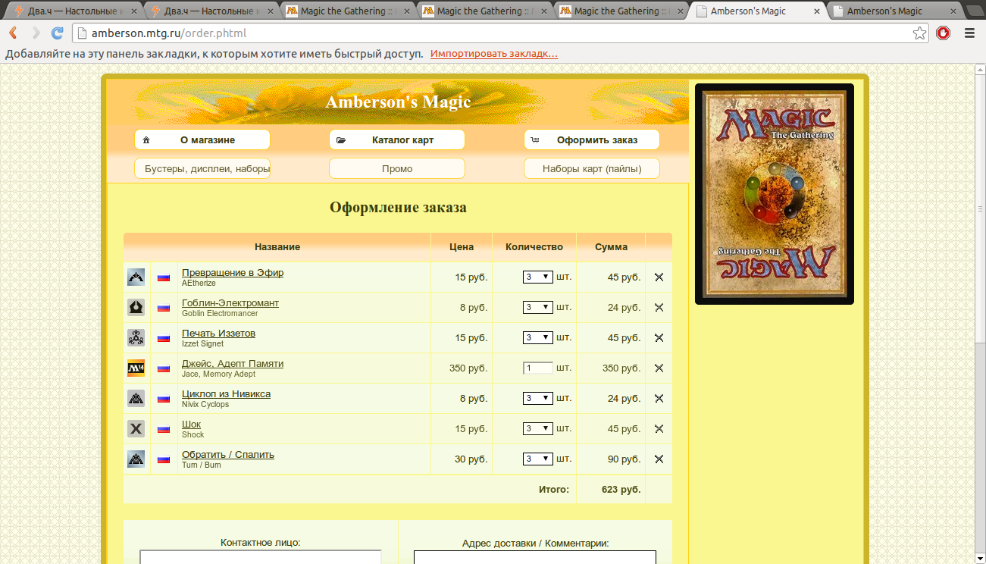Click Russian flag icon in AEtherize row

click(x=164, y=277)
